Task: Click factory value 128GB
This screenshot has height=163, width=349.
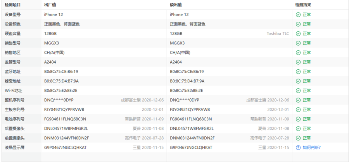Action: [50, 34]
